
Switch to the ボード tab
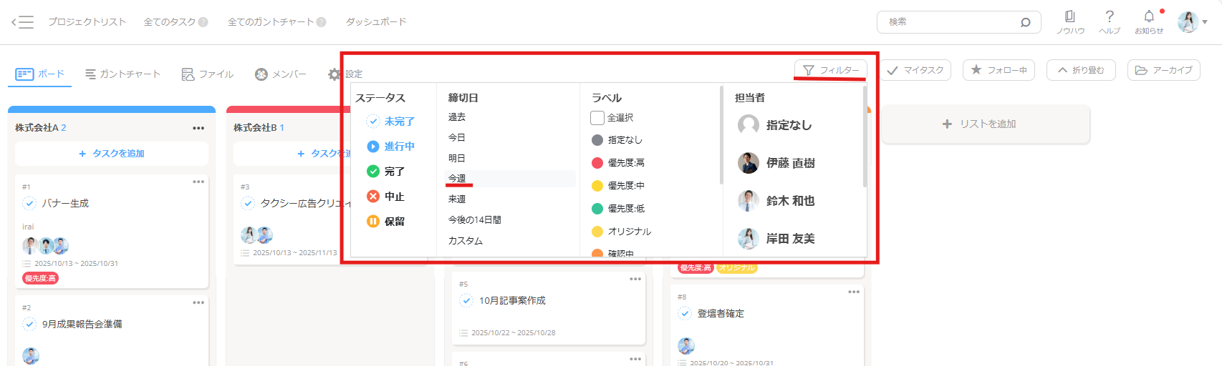pyautogui.click(x=40, y=74)
